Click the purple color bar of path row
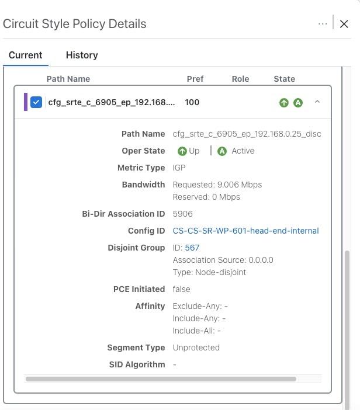Image resolution: width=360 pixels, height=410 pixels. point(26,102)
